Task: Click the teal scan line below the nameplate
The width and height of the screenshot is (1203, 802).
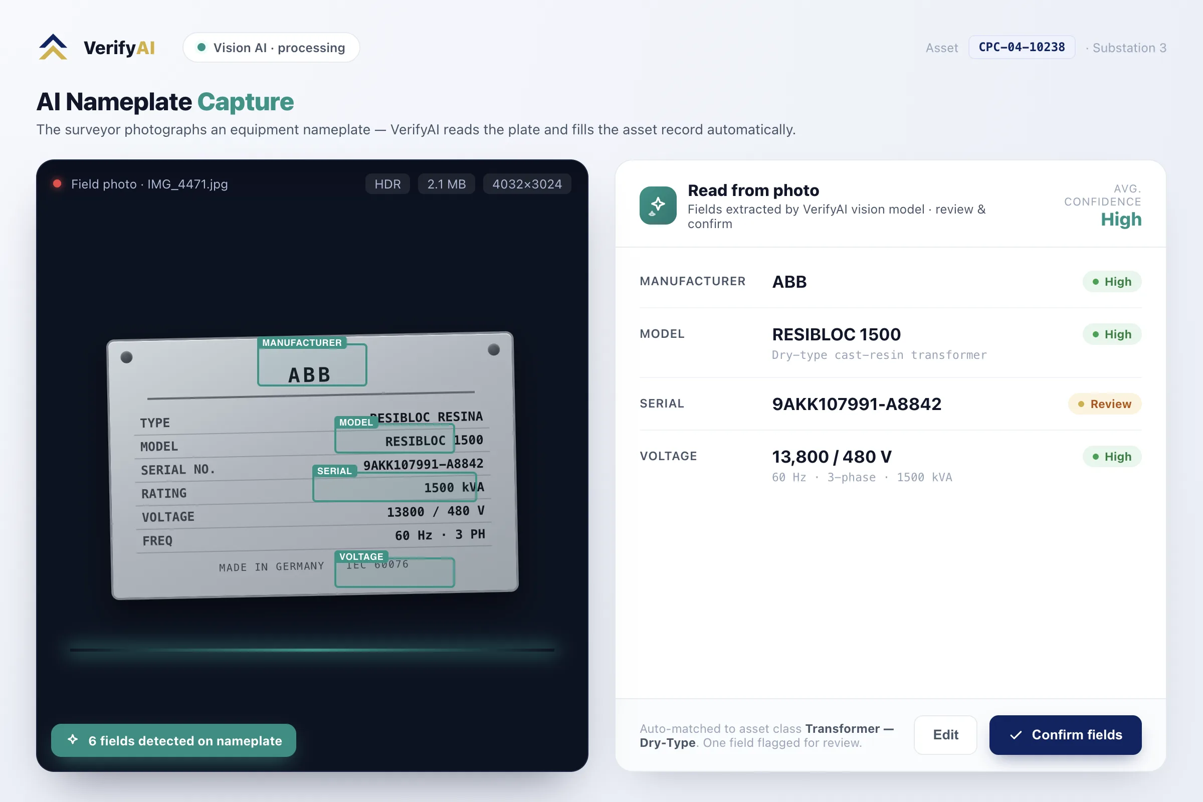Action: (x=312, y=650)
